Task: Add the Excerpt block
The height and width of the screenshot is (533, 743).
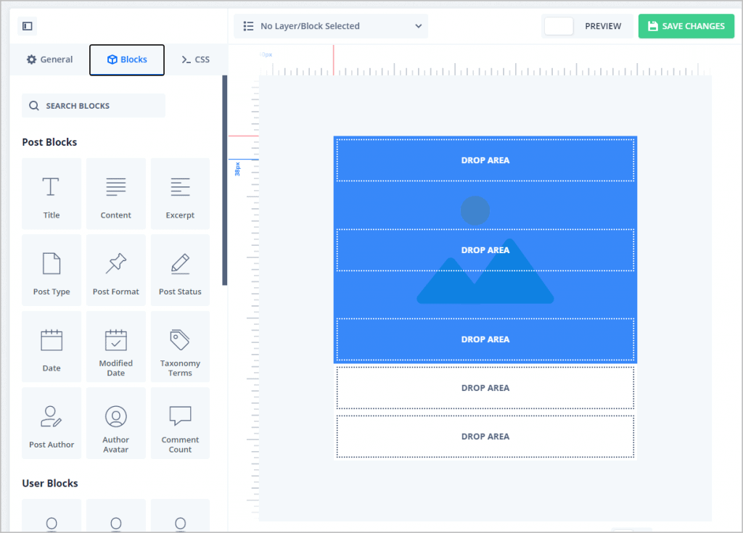Action: point(180,194)
